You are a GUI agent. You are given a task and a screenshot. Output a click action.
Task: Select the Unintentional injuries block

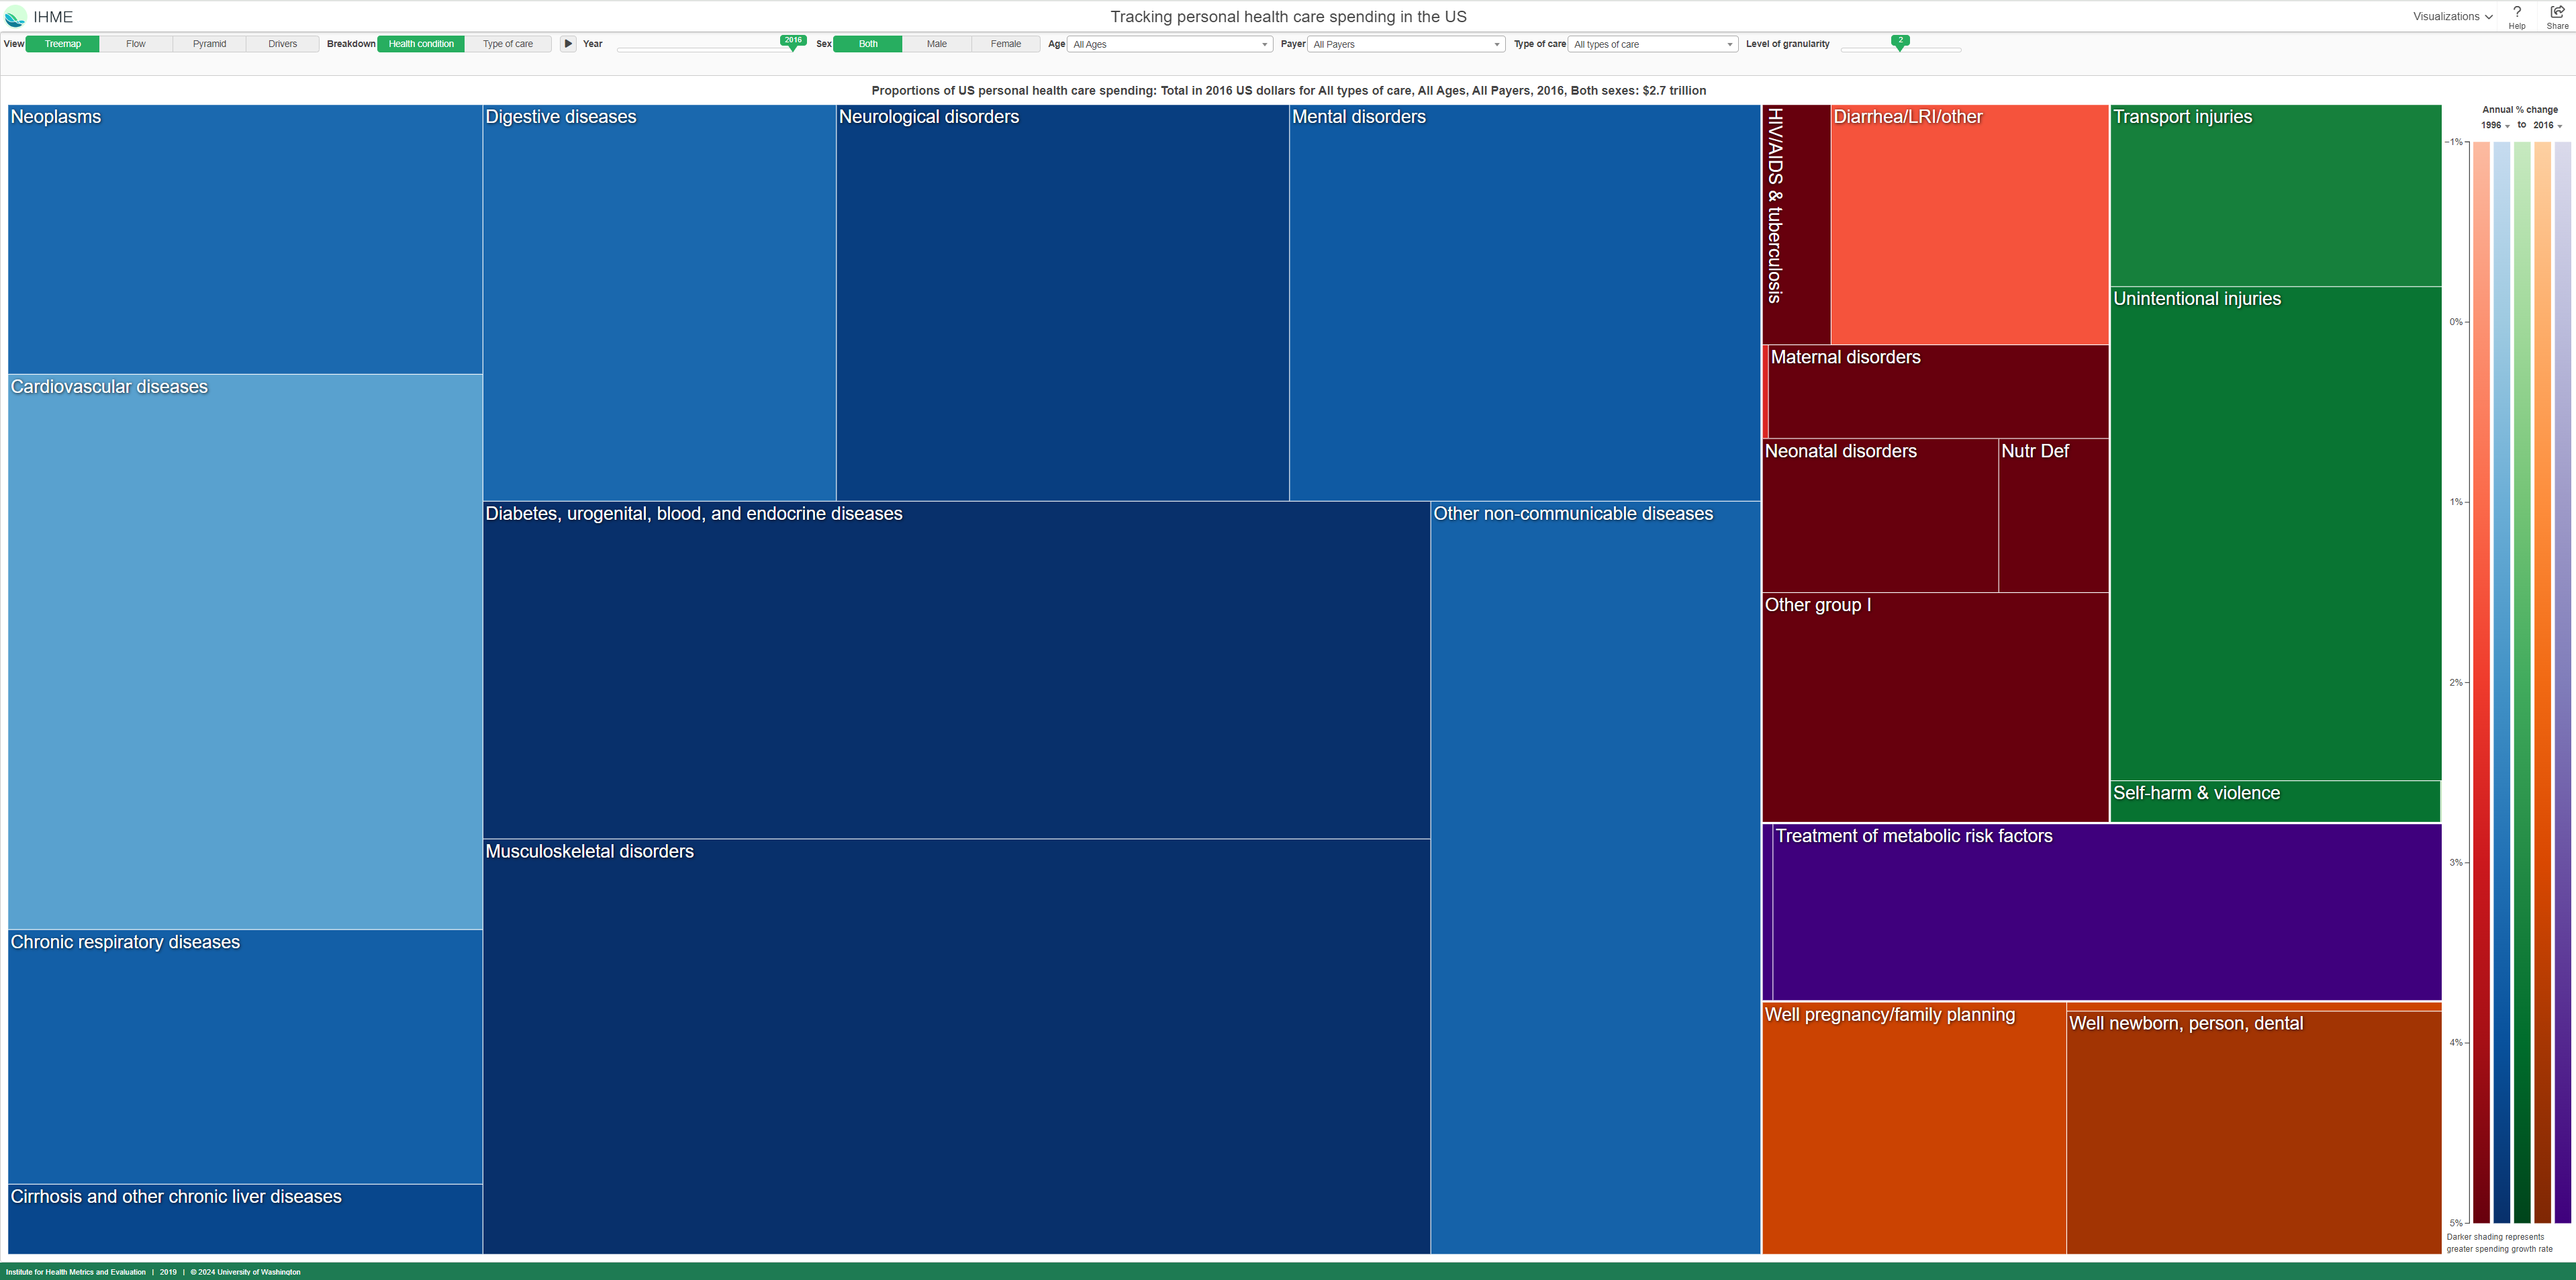click(x=2275, y=534)
